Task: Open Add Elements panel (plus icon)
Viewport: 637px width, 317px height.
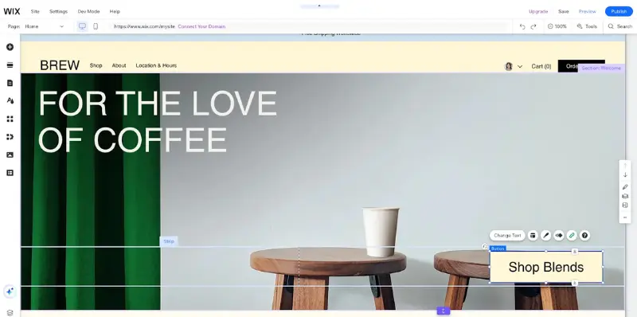Action: [x=10, y=47]
